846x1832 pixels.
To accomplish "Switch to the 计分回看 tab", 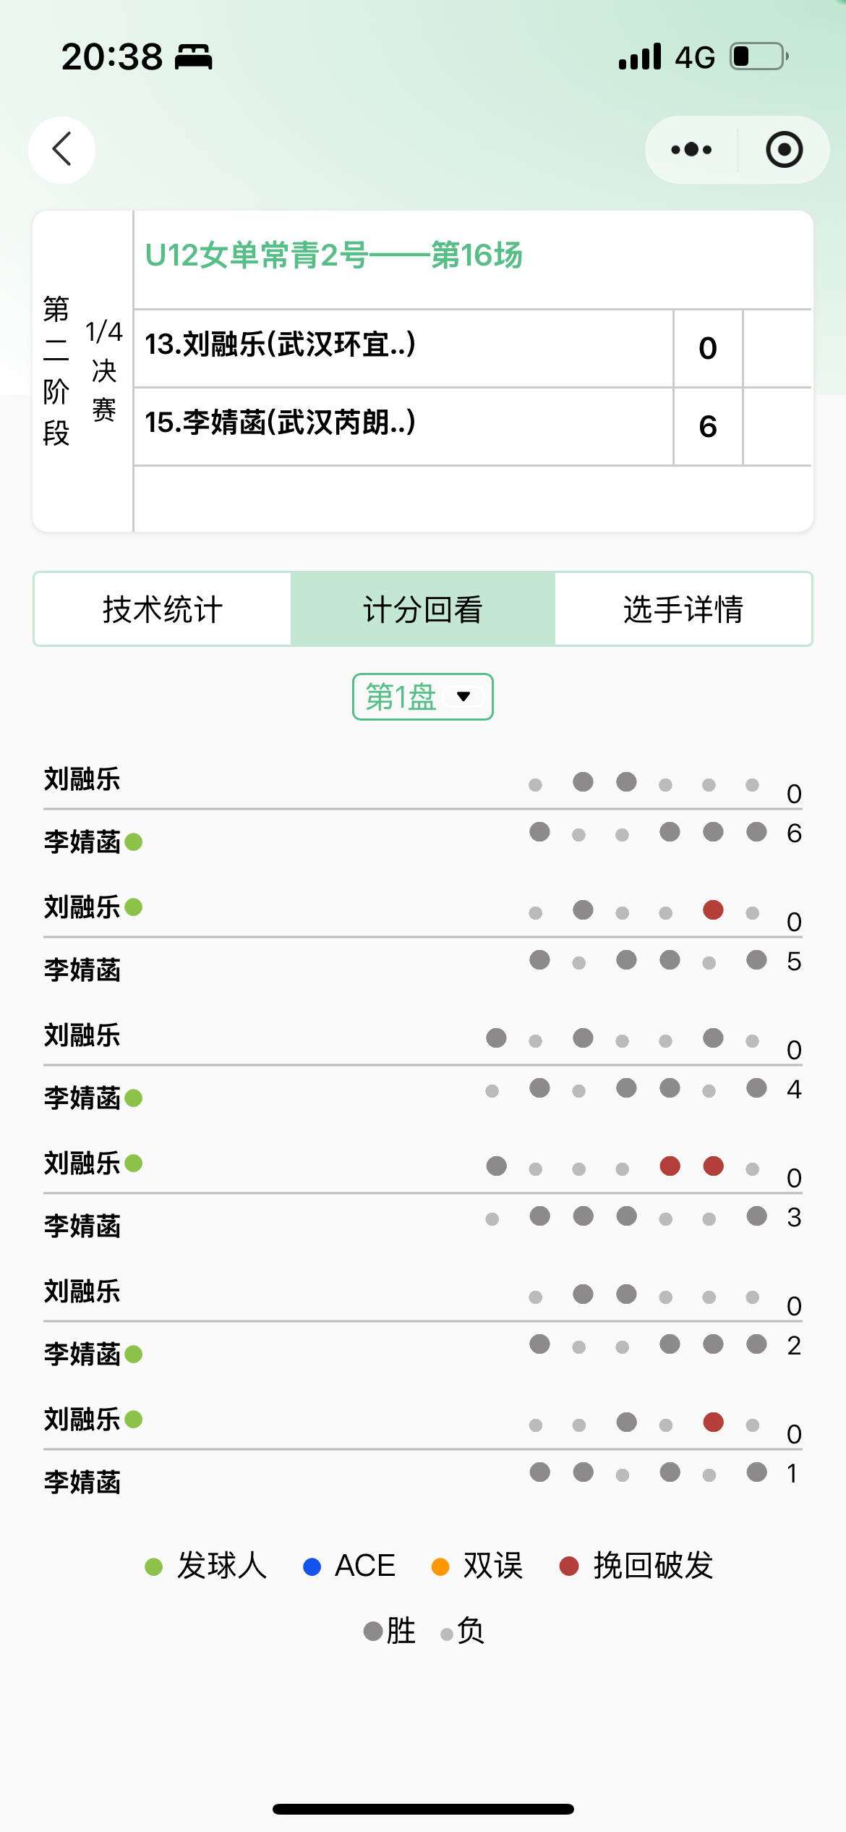I will point(423,609).
